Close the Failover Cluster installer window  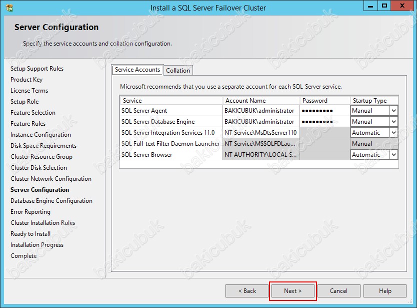click(x=402, y=6)
